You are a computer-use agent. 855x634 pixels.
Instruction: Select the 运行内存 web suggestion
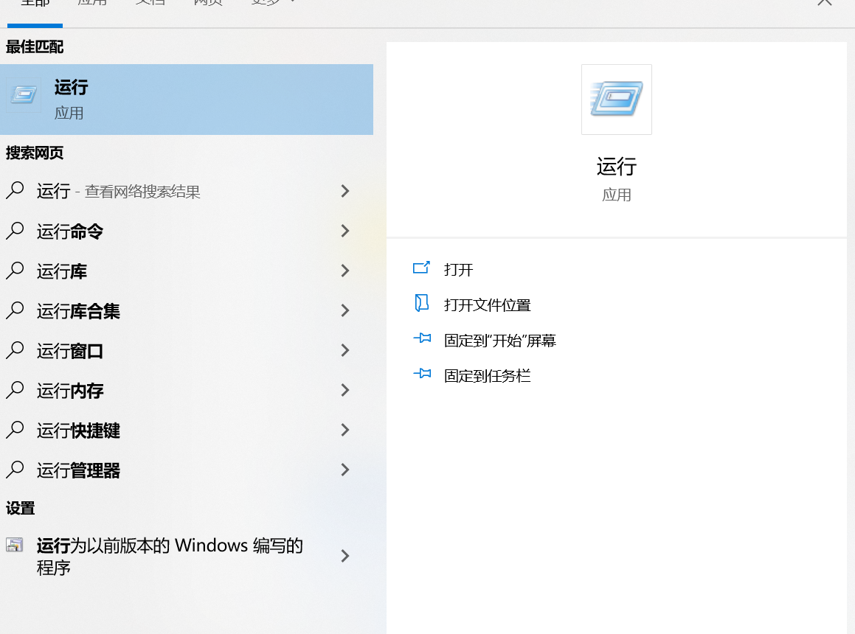pos(187,390)
